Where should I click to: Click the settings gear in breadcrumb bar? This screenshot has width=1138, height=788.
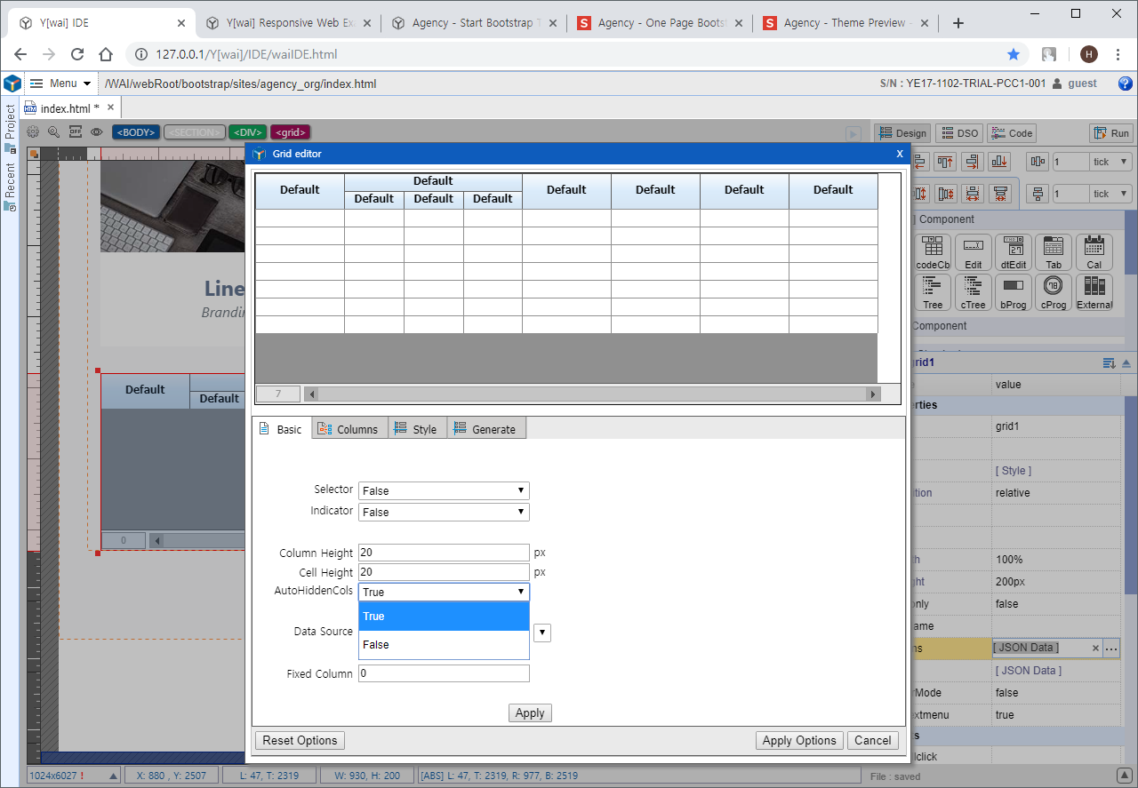point(33,132)
